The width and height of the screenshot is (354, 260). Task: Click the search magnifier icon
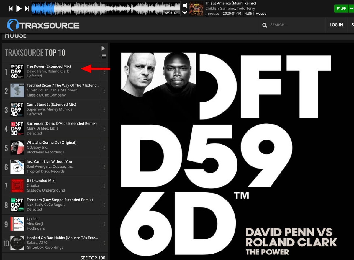point(265,25)
